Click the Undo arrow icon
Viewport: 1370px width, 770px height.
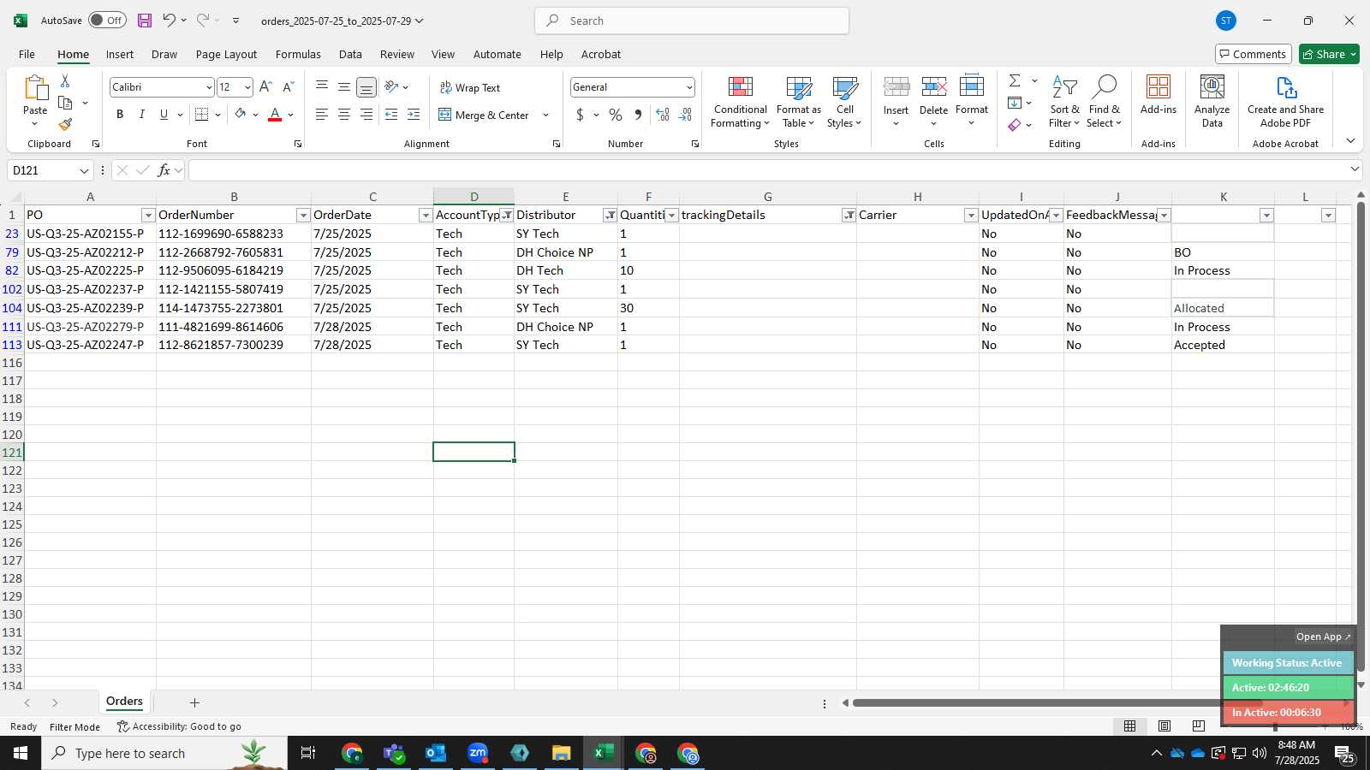[169, 21]
